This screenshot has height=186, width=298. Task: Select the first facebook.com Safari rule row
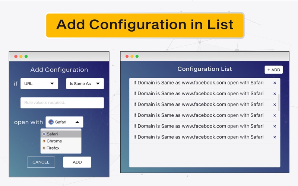point(203,83)
